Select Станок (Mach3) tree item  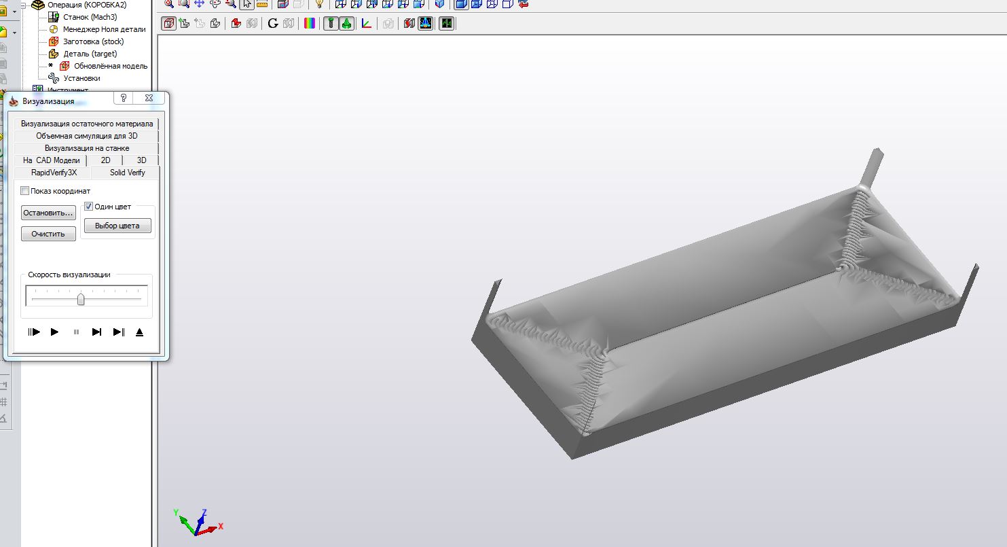pyautogui.click(x=90, y=17)
